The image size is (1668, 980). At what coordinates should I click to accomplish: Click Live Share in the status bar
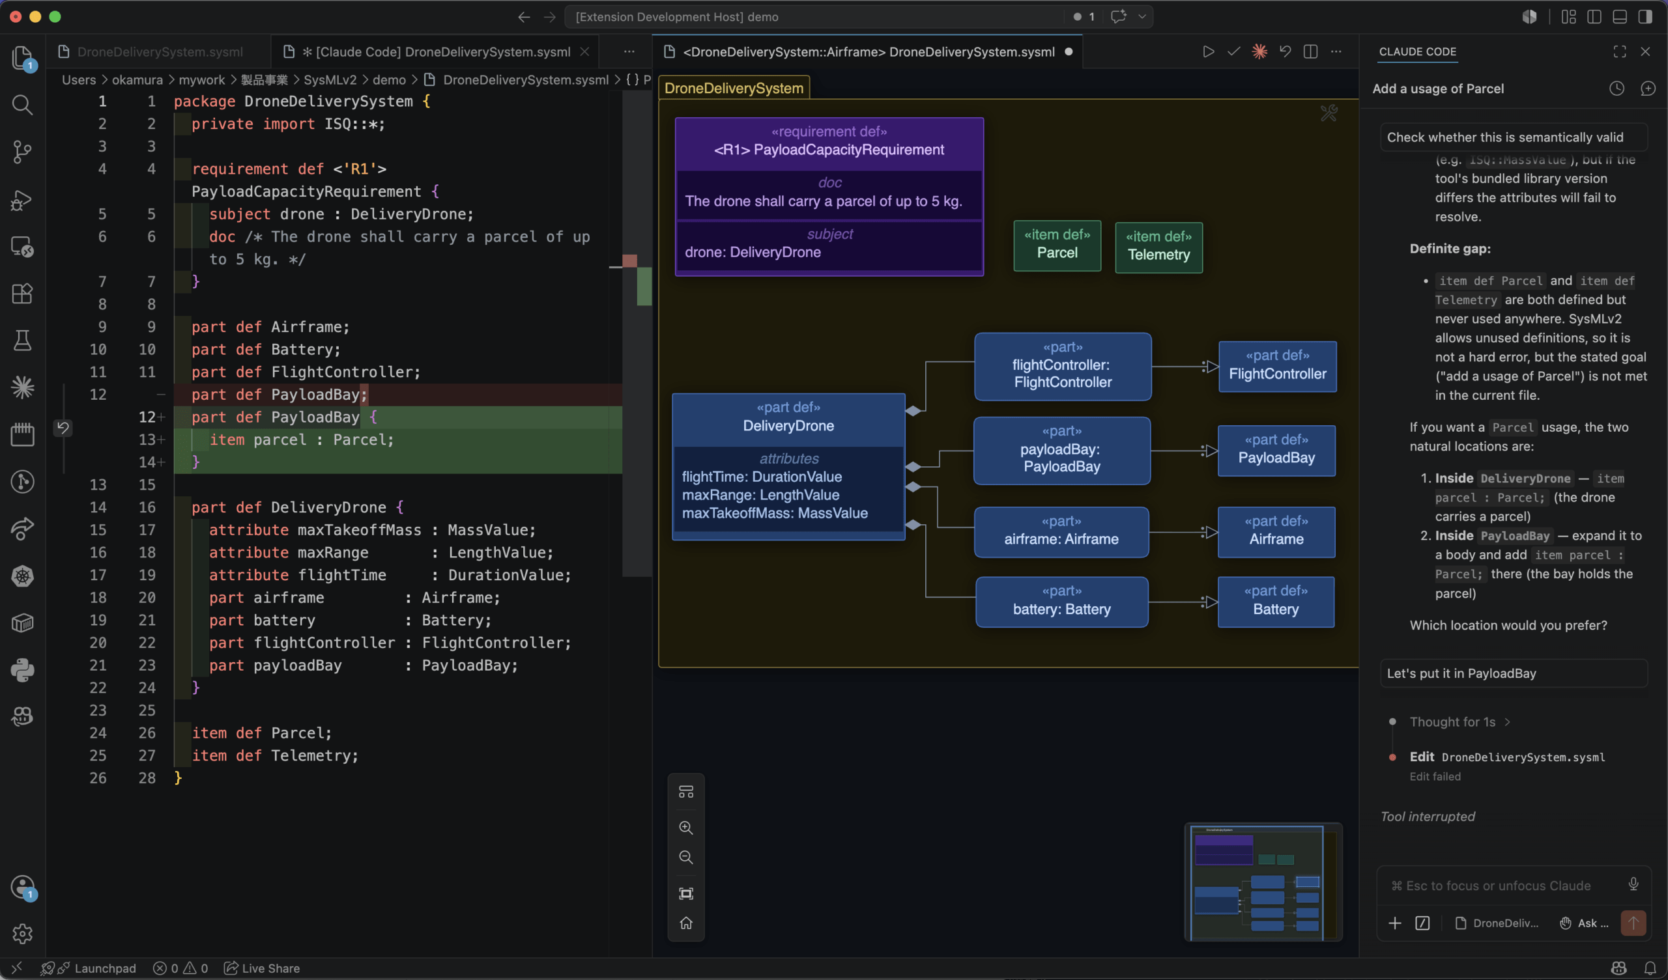[x=261, y=968]
